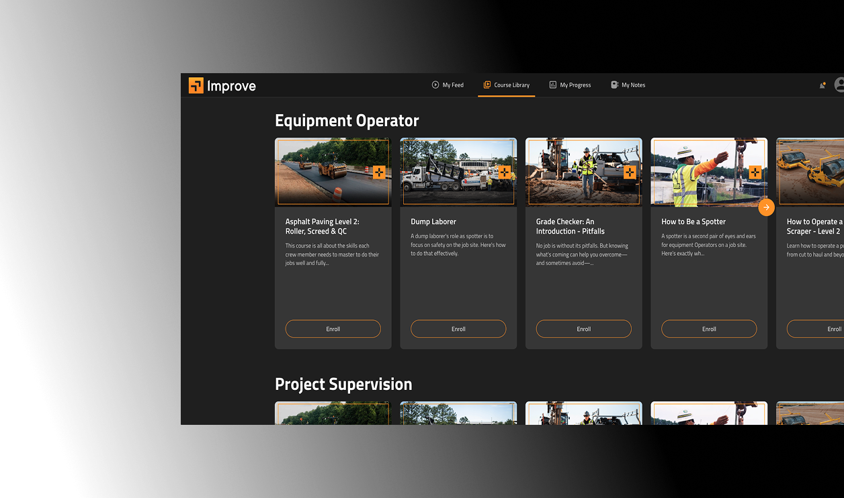Open the notifications bell icon

pos(822,85)
